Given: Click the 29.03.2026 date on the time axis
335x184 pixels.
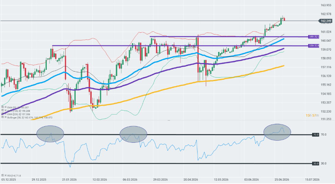Looking at the screenshot, I should click(x=160, y=180).
